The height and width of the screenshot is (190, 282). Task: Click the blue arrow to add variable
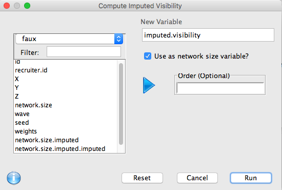(x=149, y=85)
